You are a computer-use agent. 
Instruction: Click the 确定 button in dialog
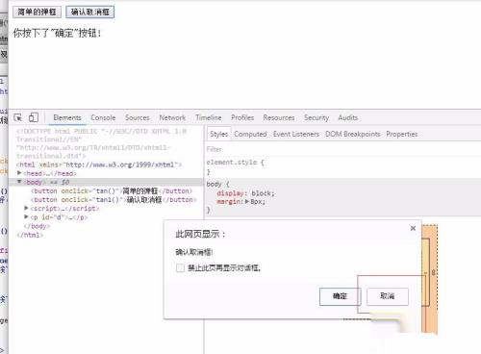[340, 296]
